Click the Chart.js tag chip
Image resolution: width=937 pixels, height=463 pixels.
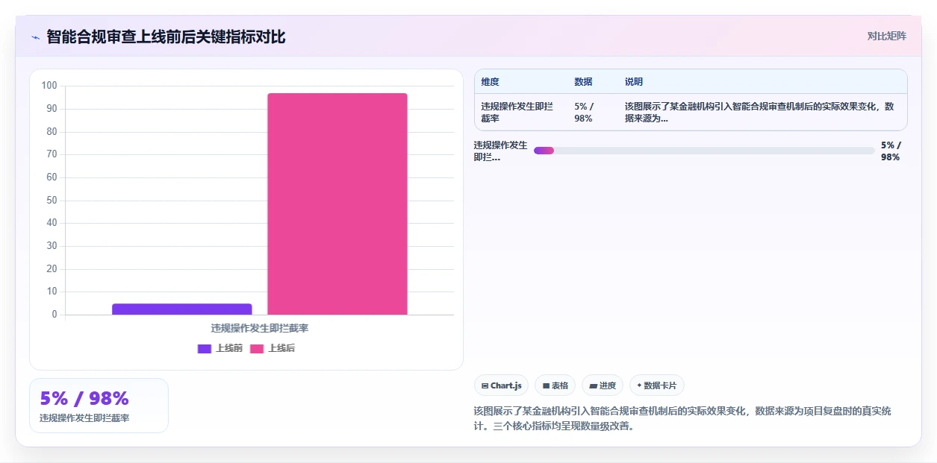point(501,385)
